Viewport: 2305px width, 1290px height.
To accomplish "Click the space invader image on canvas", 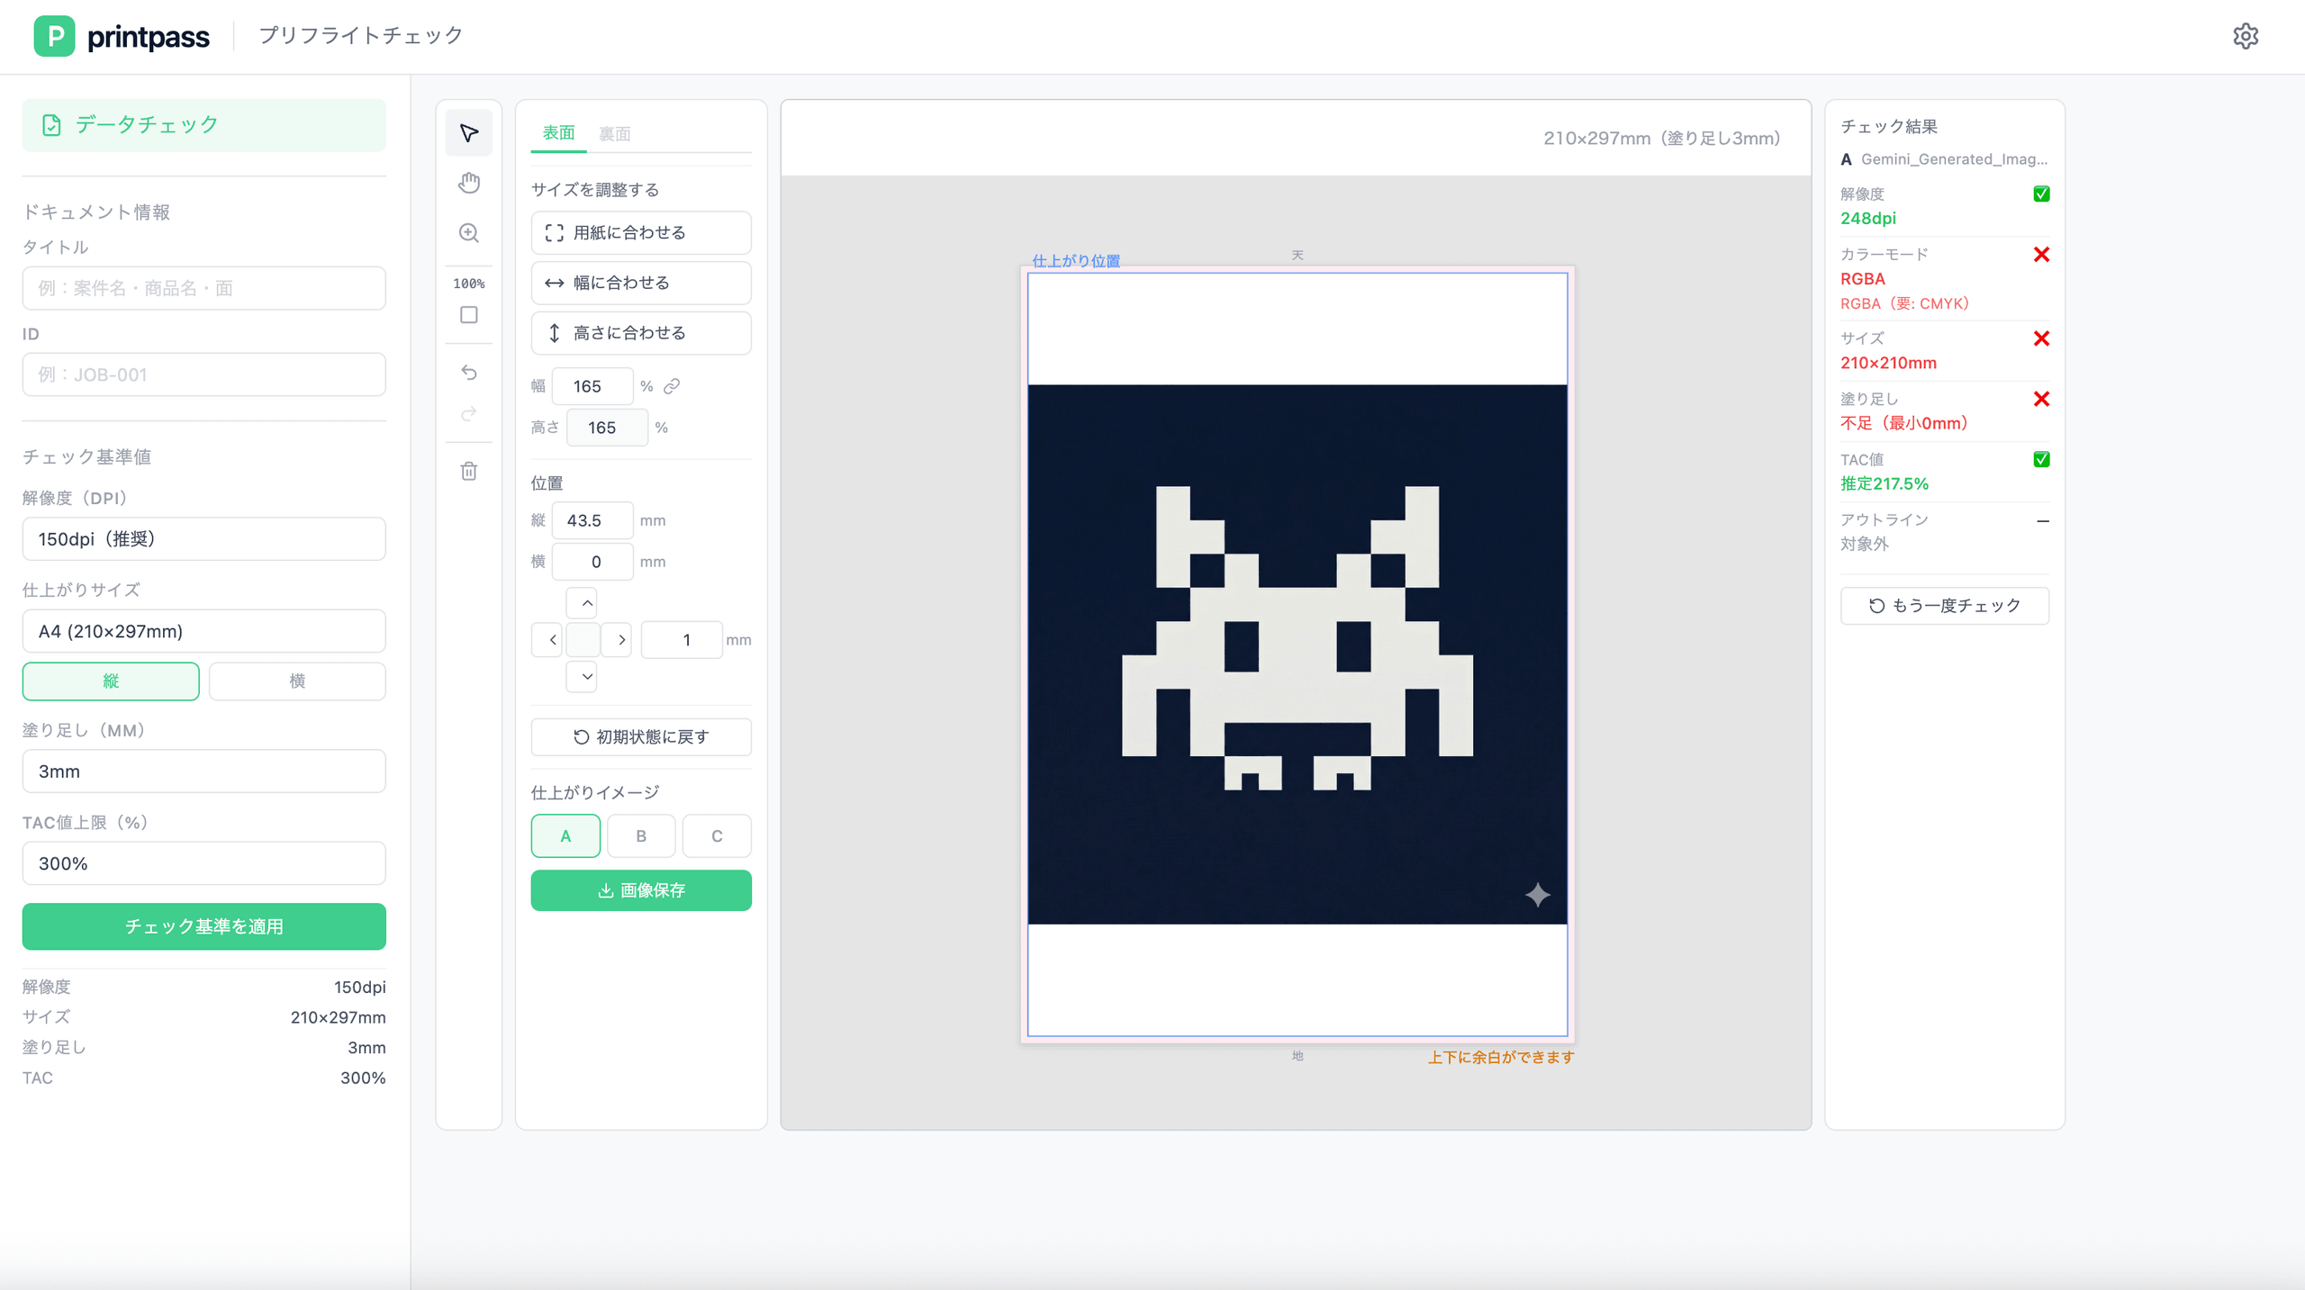I will pyautogui.click(x=1297, y=654).
